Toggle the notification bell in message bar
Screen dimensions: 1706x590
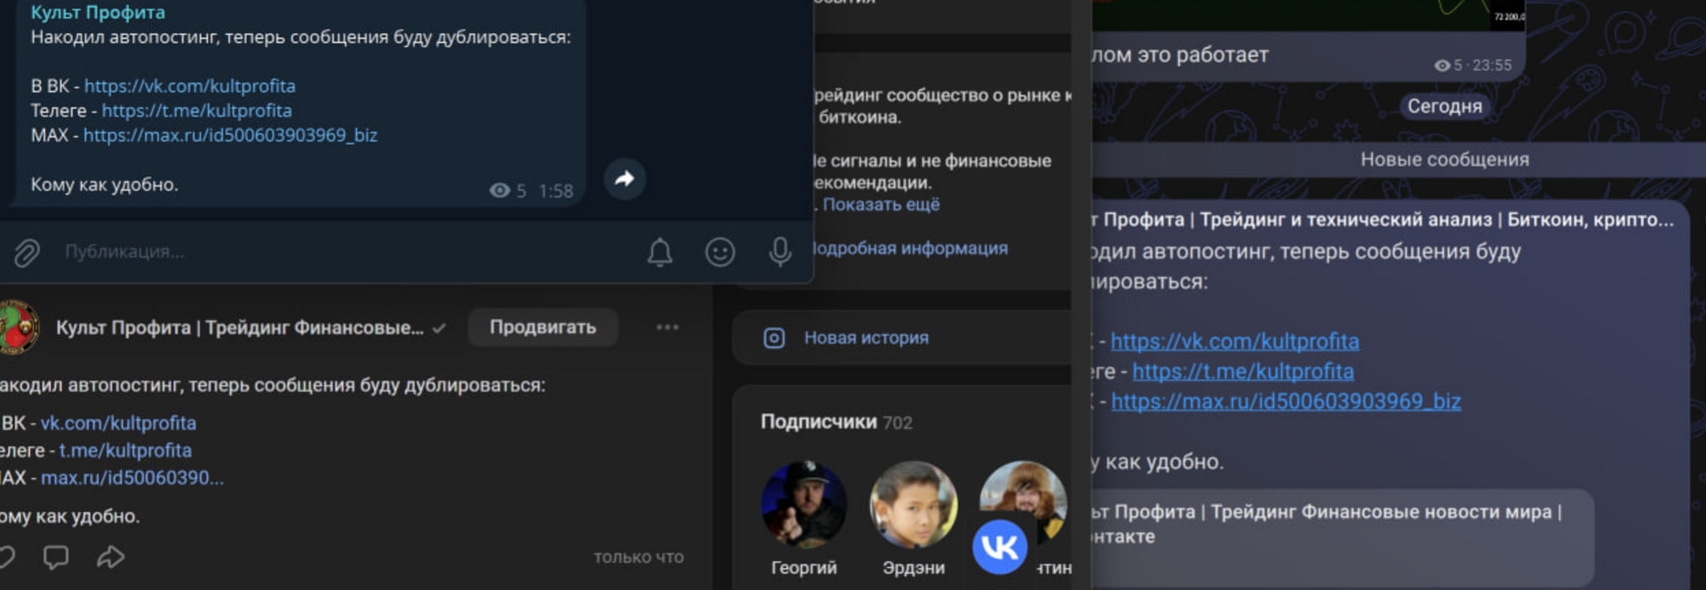click(659, 253)
